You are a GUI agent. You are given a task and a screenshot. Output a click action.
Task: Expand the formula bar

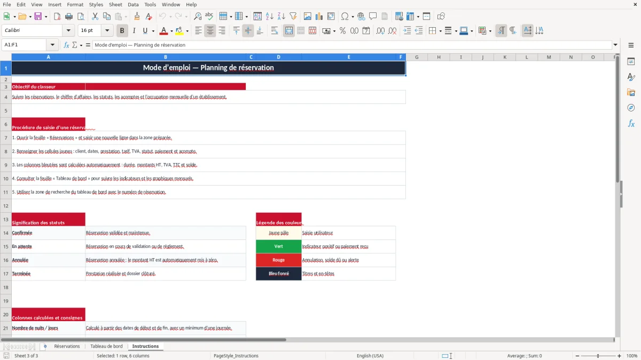click(616, 45)
